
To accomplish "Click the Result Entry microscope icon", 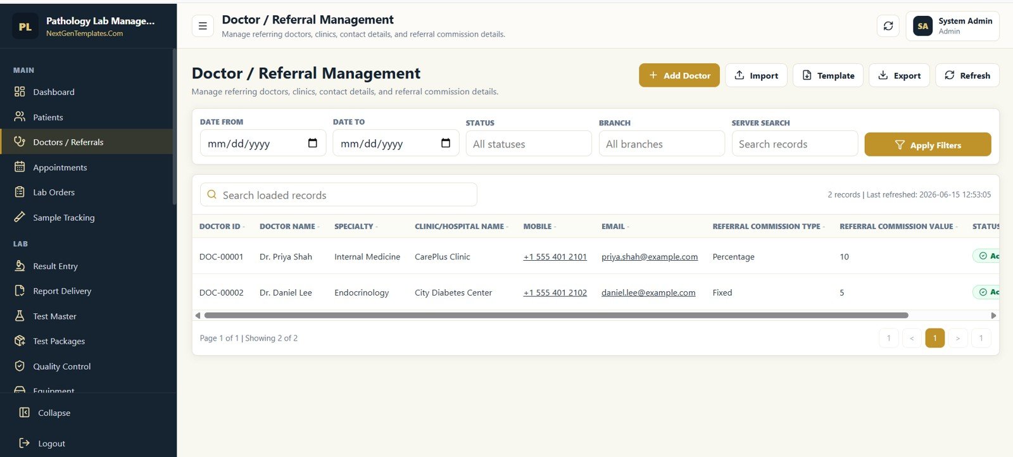I will [x=20, y=266].
